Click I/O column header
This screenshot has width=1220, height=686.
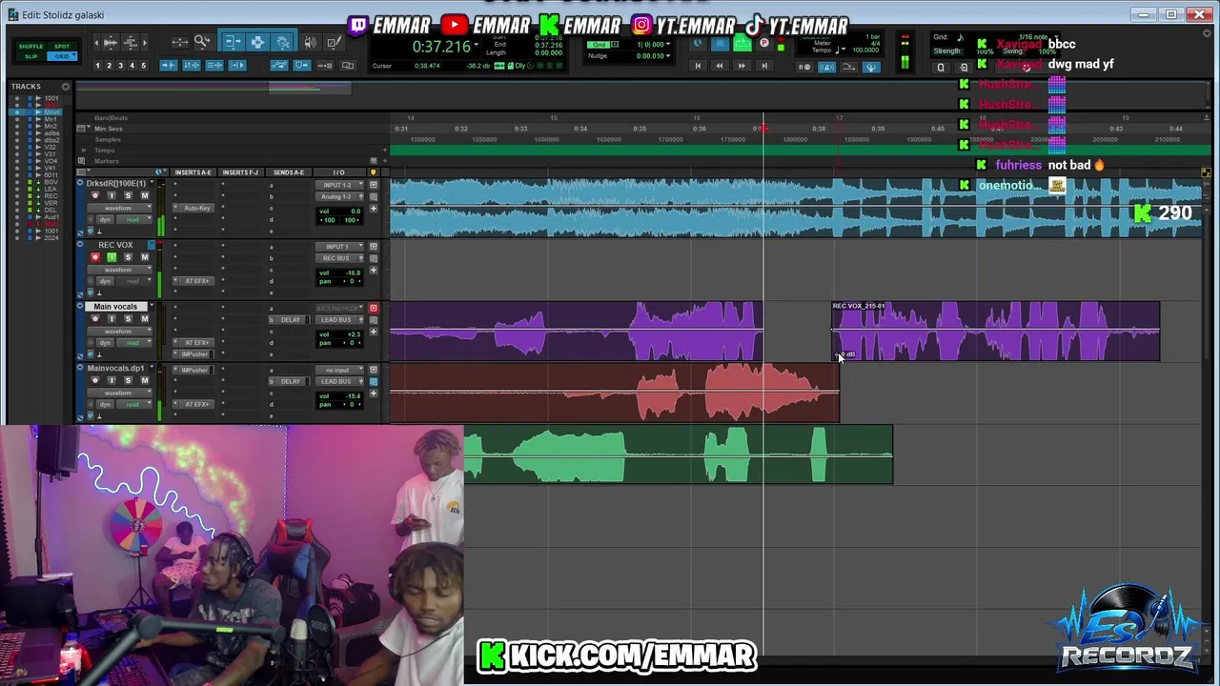click(x=338, y=172)
